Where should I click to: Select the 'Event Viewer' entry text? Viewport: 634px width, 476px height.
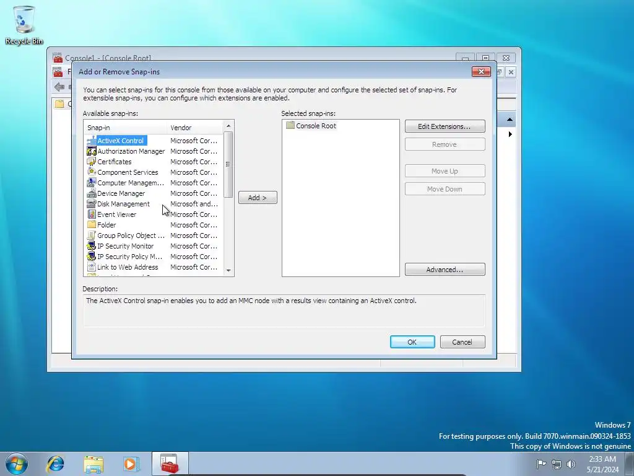[x=117, y=214]
